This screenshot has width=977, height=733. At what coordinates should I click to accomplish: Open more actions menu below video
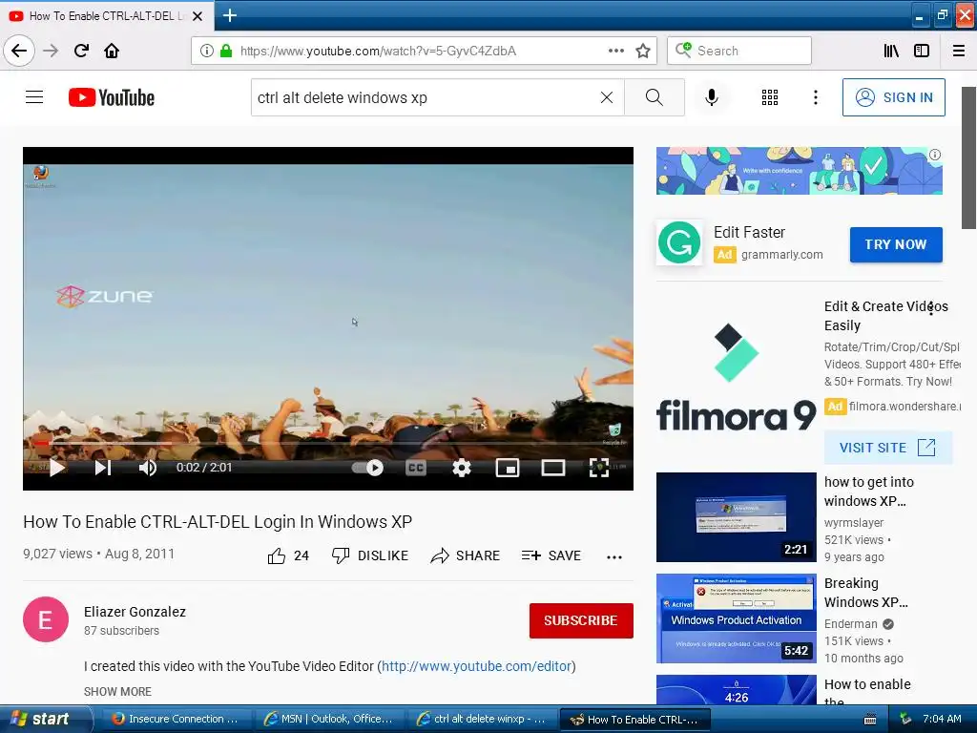pyautogui.click(x=614, y=556)
